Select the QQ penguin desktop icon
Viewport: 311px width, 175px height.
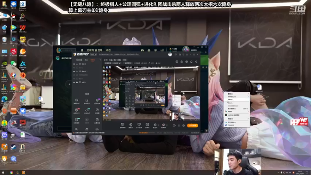pyautogui.click(x=13, y=16)
